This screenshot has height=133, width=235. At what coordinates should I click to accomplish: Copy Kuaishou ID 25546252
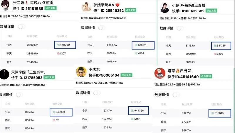tap(130, 10)
